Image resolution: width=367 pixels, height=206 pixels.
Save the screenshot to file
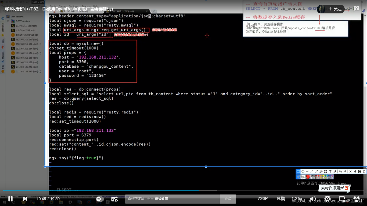tap(359, 171)
